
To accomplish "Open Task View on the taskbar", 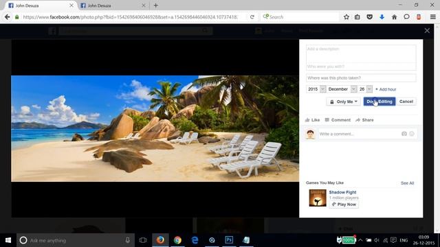I will (143, 240).
